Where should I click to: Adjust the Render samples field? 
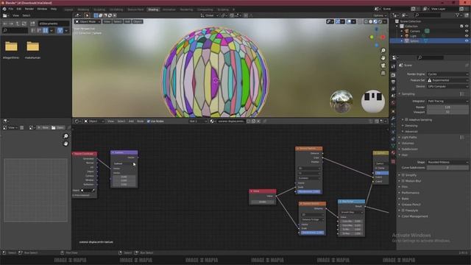coord(447,107)
